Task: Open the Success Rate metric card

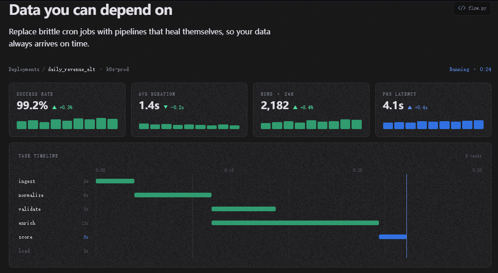Action: click(x=67, y=110)
